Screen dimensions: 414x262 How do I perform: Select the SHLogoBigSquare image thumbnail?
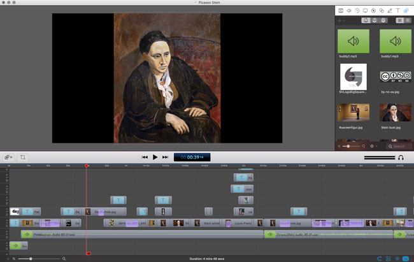point(353,76)
